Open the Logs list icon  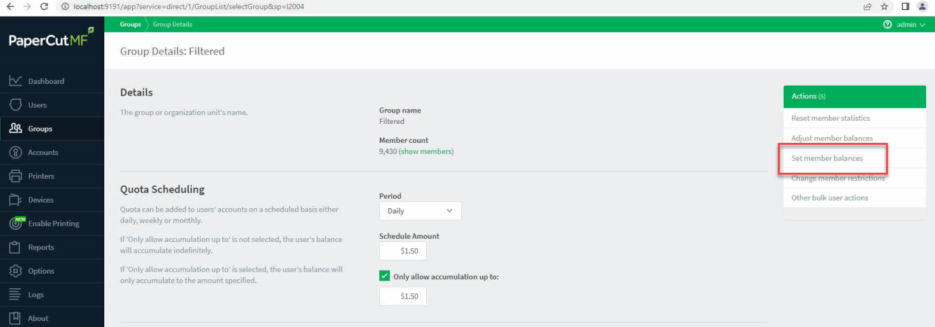point(16,295)
